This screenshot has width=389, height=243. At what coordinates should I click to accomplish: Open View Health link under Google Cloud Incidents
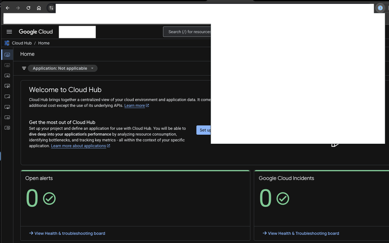303,234
